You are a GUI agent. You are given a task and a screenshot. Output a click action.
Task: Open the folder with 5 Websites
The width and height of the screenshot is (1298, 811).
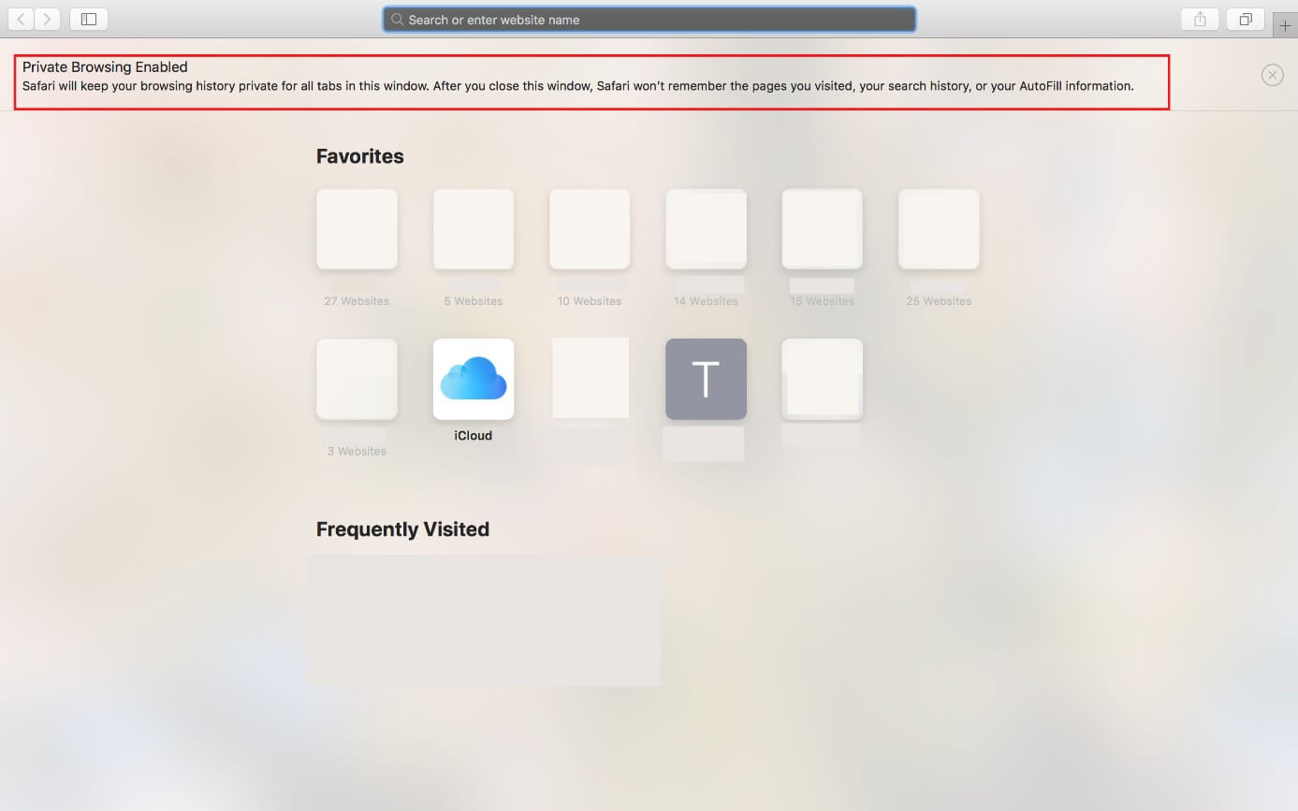[x=474, y=229]
